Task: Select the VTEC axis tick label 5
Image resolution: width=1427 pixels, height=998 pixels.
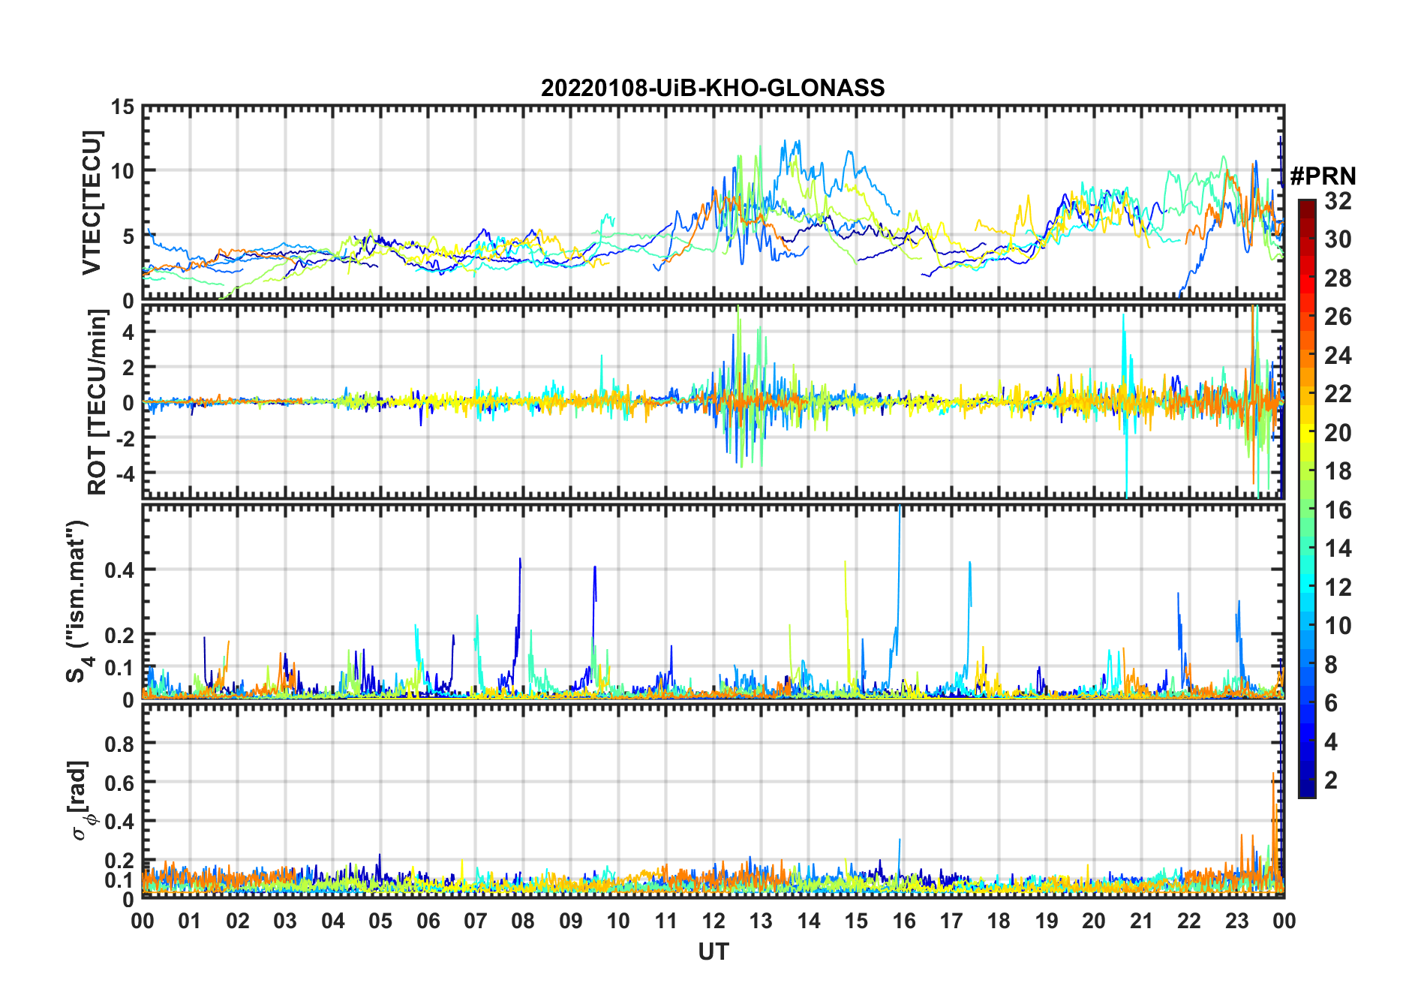Action: tap(128, 237)
